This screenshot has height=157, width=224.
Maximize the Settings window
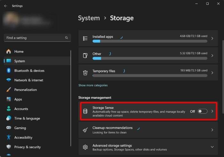click(207, 4)
